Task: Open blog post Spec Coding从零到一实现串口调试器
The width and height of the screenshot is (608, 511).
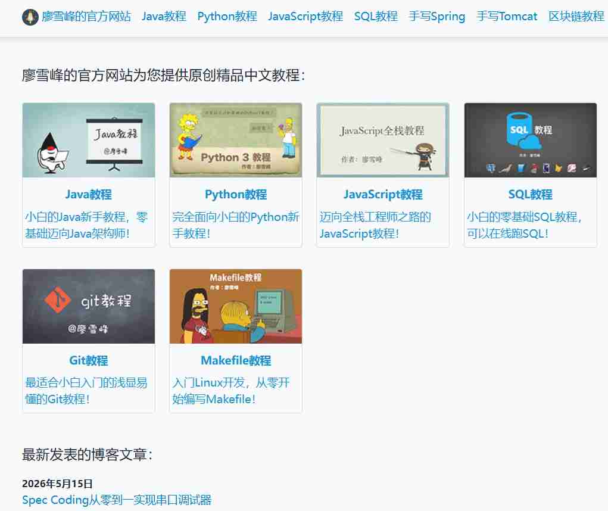Action: tap(117, 500)
